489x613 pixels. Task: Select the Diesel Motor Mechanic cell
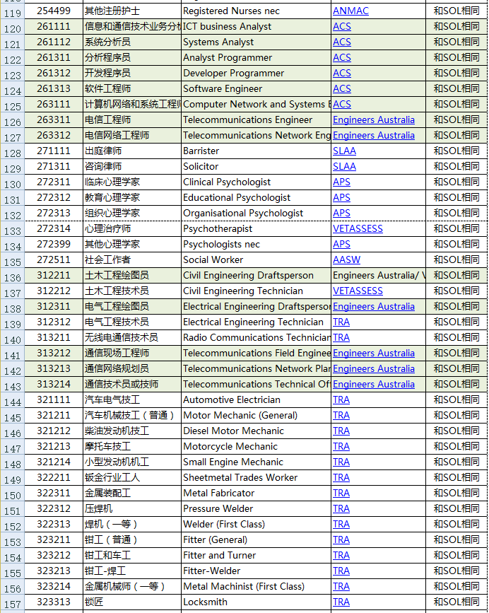tap(257, 431)
